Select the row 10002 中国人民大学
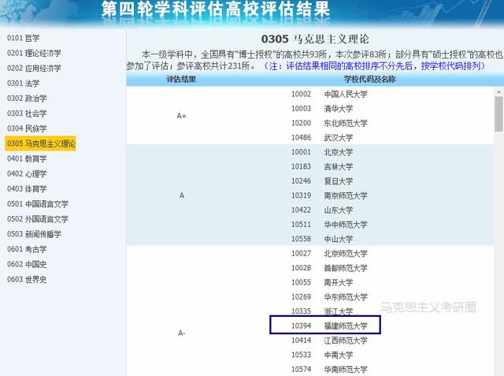The width and height of the screenshot is (504, 376). point(329,95)
